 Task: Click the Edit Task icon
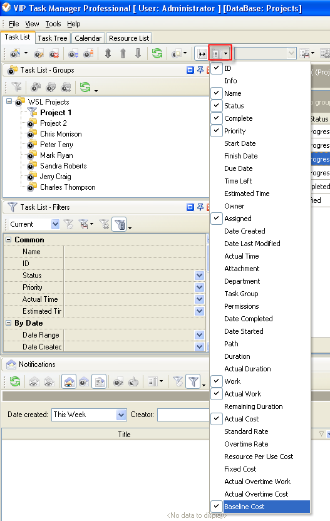tap(39, 53)
